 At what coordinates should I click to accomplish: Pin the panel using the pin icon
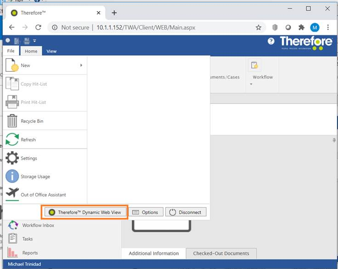[334, 139]
